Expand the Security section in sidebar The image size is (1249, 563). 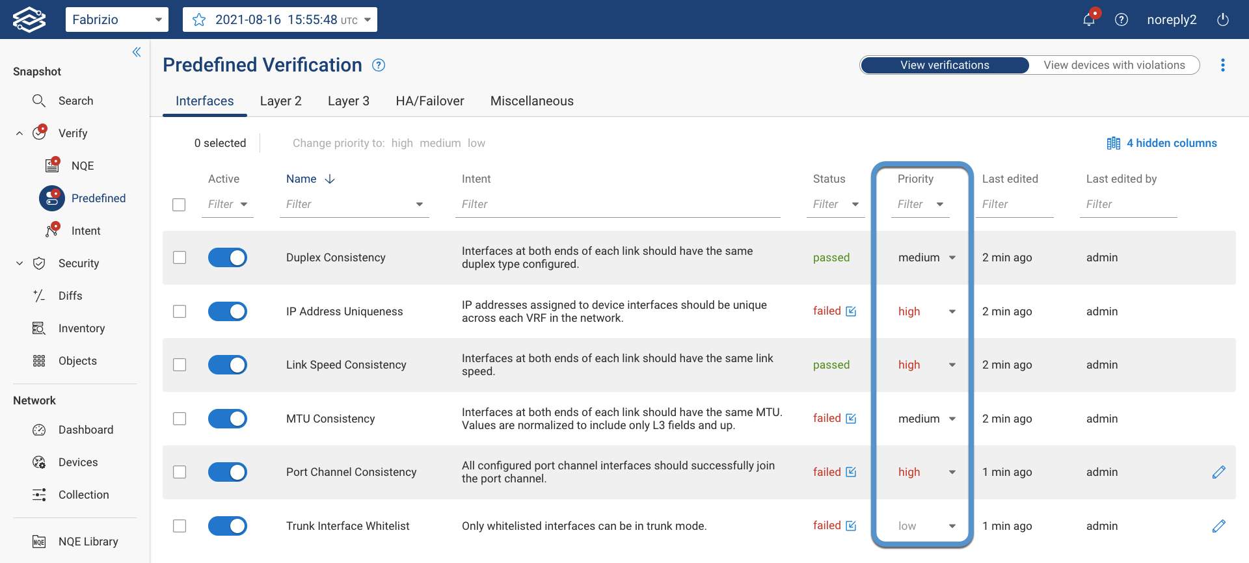pos(20,263)
